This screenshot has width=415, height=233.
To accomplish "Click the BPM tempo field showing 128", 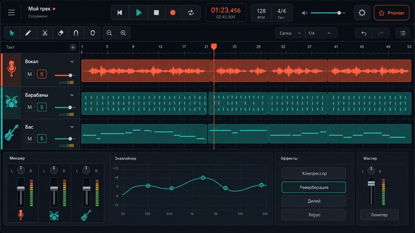I will click(x=261, y=13).
